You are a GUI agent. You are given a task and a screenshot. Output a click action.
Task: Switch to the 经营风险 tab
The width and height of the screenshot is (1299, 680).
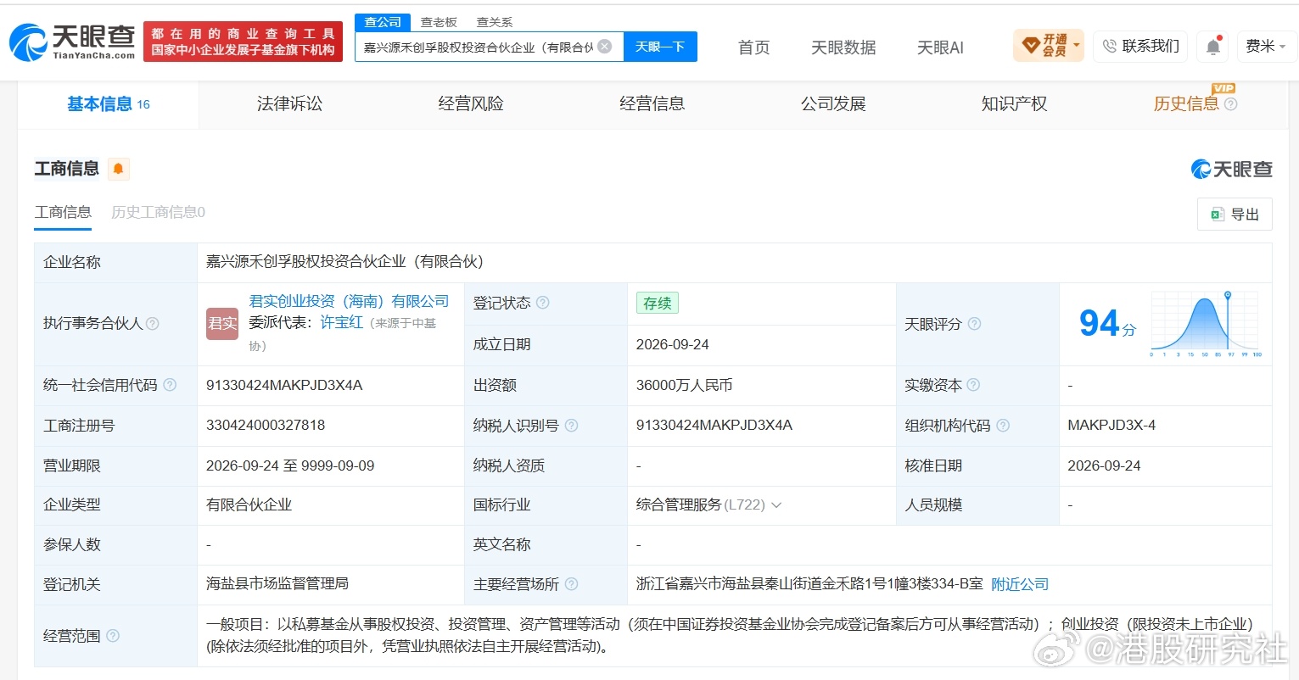pyautogui.click(x=471, y=104)
